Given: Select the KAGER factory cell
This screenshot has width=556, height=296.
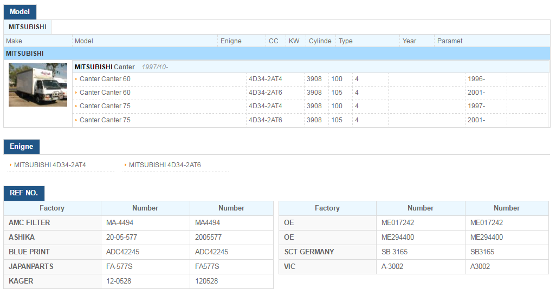Looking at the screenshot, I should (53, 281).
